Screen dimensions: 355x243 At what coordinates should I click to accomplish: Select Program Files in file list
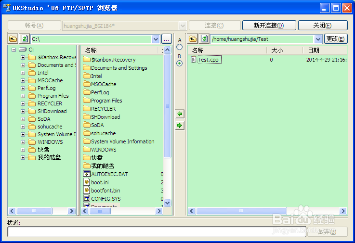pos(106,101)
